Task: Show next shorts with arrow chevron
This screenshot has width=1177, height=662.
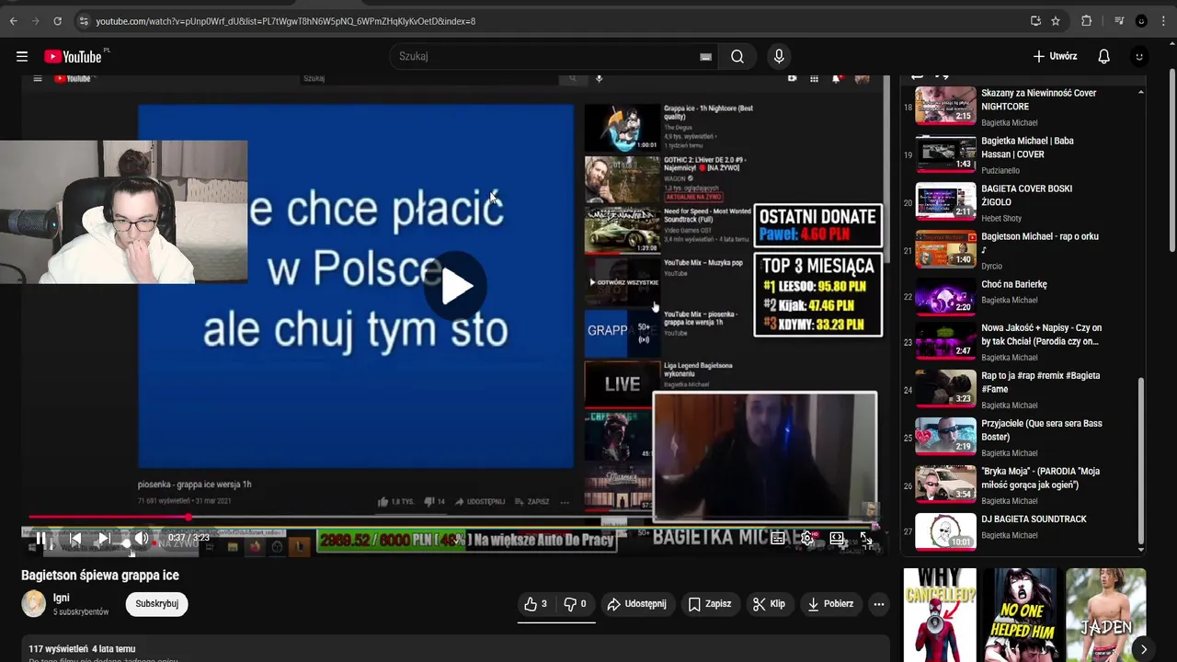Action: (x=1143, y=649)
